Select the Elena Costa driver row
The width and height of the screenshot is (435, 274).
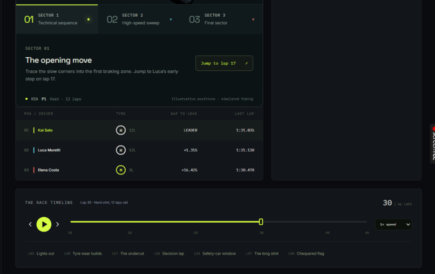point(139,170)
